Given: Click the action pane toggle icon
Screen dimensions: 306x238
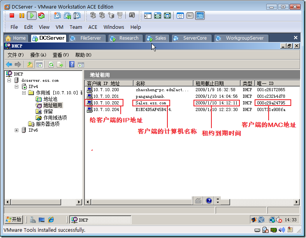Looking at the screenshot, I should tap(81, 64).
